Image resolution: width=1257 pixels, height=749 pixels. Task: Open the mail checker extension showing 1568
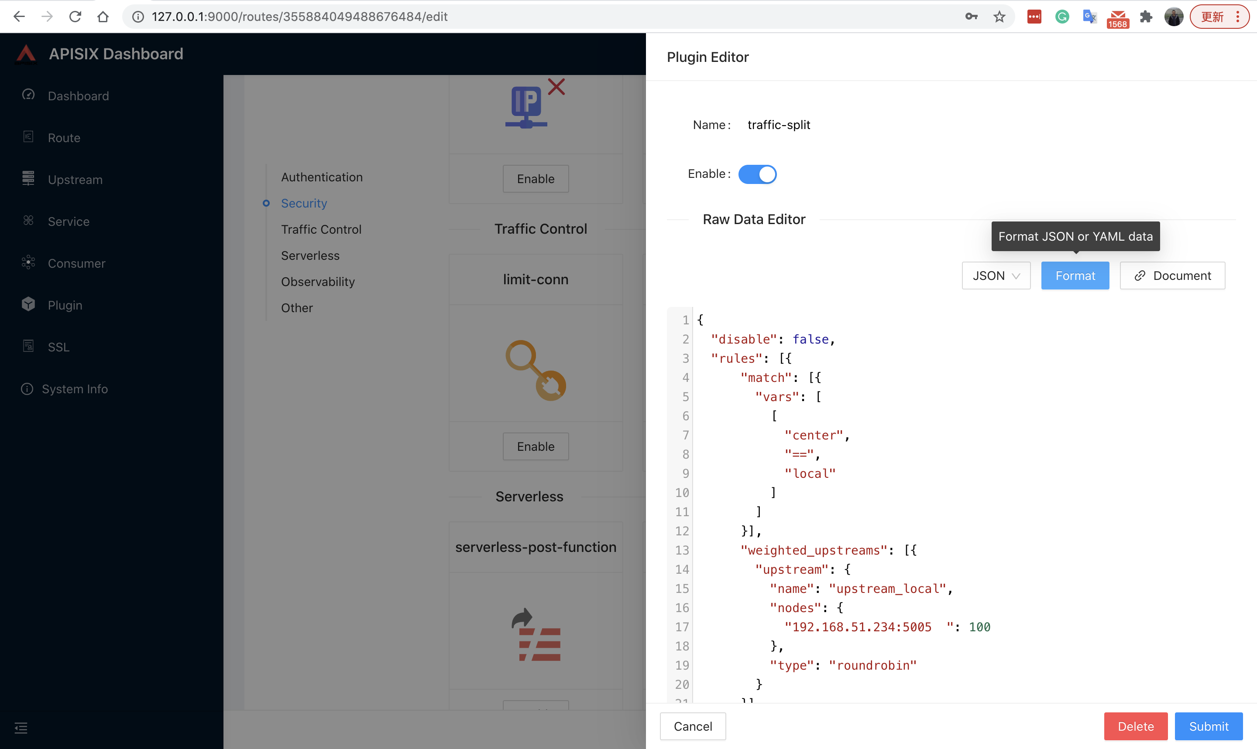click(x=1118, y=19)
